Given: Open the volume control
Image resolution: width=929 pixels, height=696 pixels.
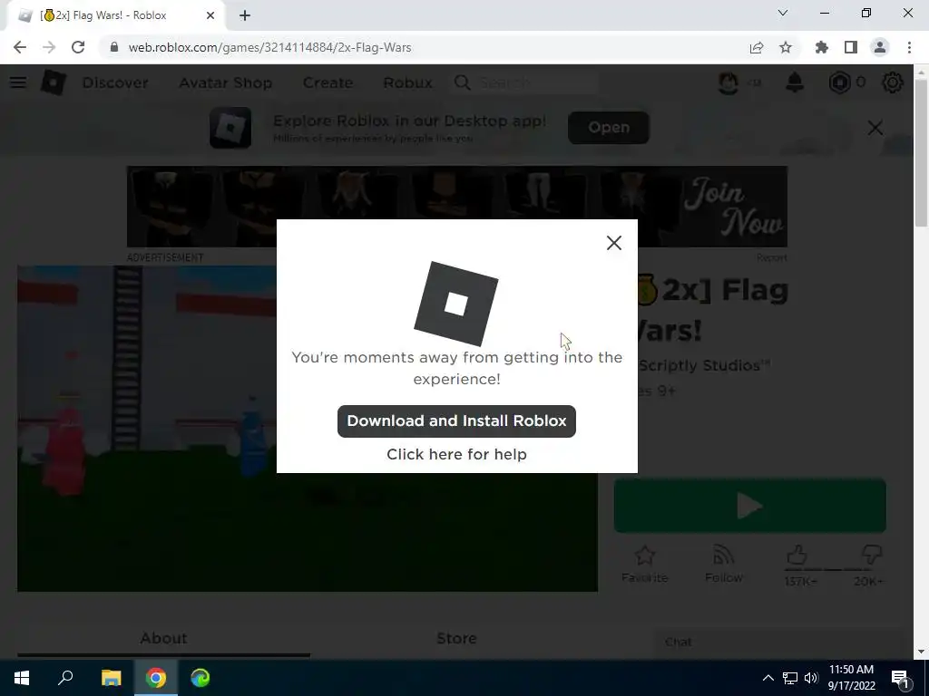Looking at the screenshot, I should click(x=810, y=678).
